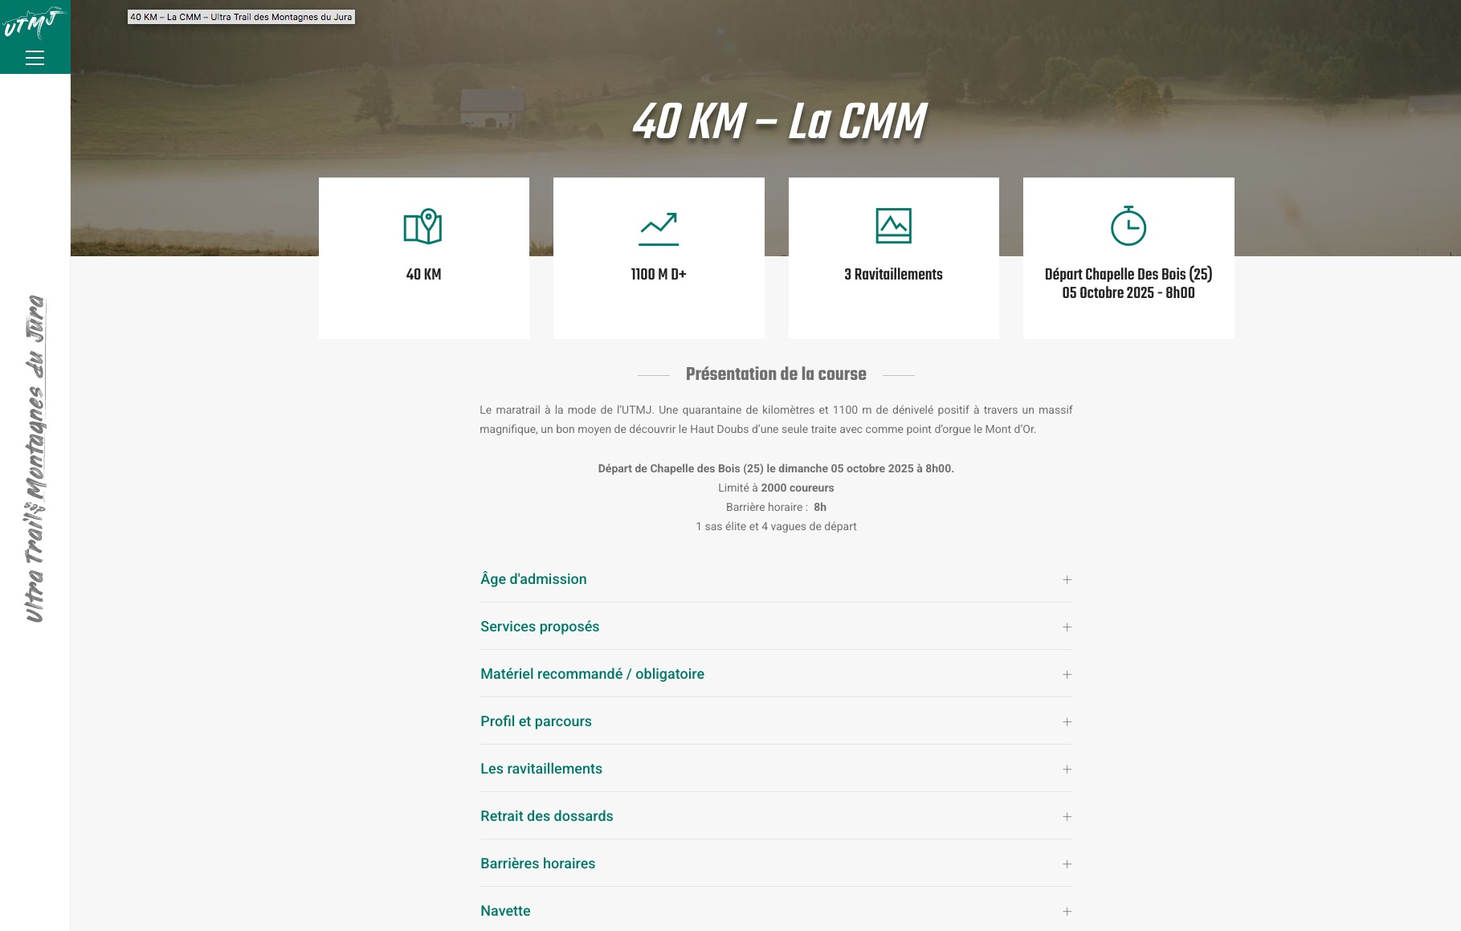Screen dimensions: 1461x931
Task: Expand Retrait des dossards section
Action: coord(546,816)
